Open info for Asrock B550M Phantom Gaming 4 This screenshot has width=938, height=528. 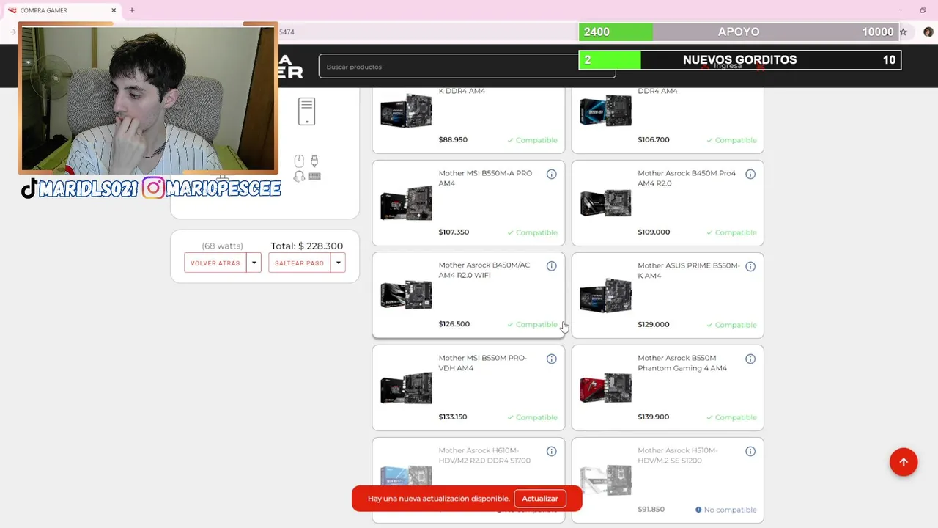pos(750,359)
